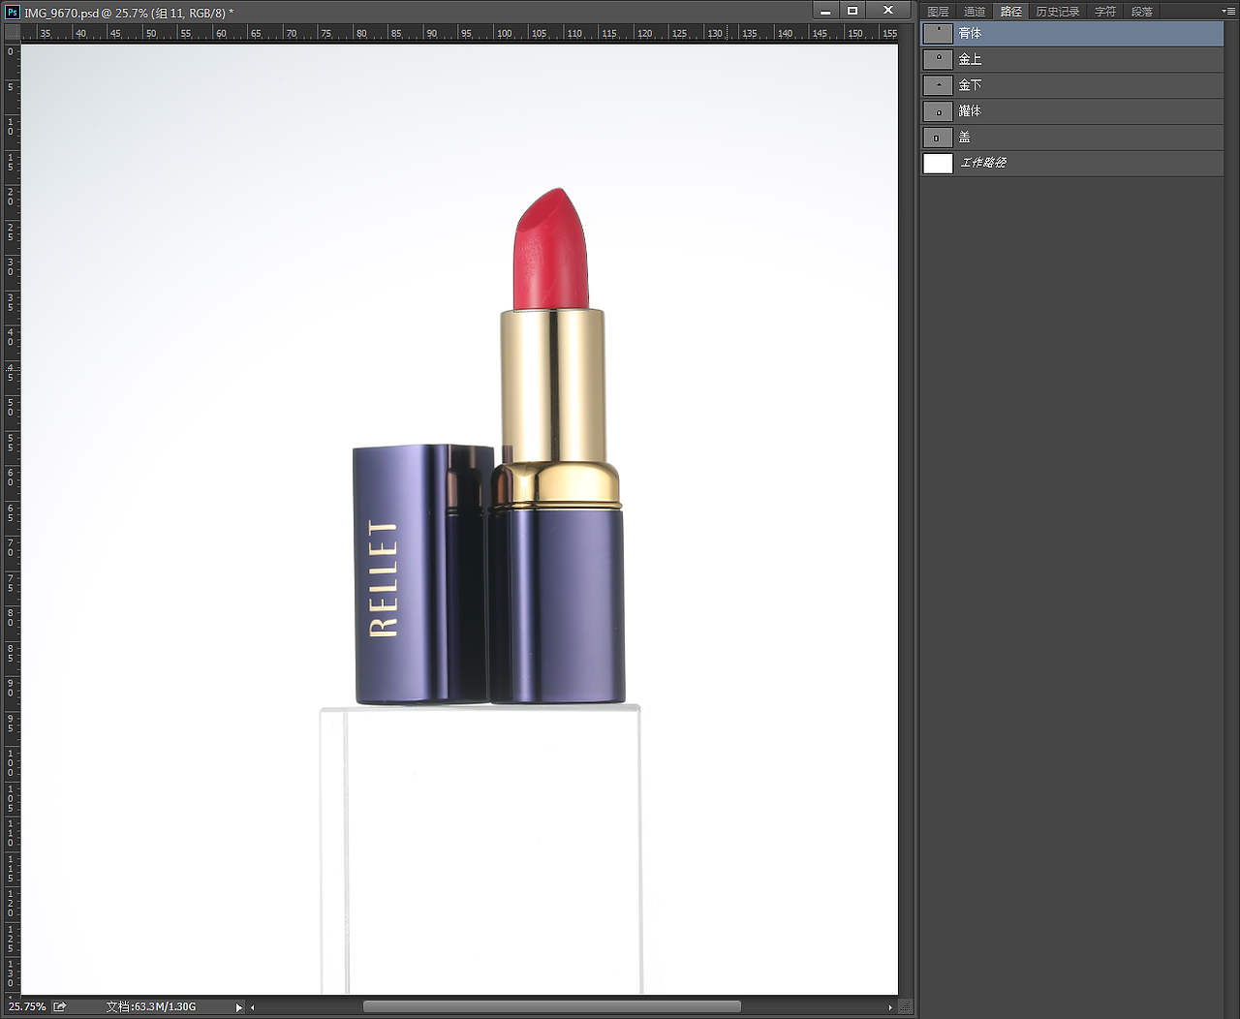Click the ruler origin corner box
The height and width of the screenshot is (1019, 1240).
[x=13, y=33]
